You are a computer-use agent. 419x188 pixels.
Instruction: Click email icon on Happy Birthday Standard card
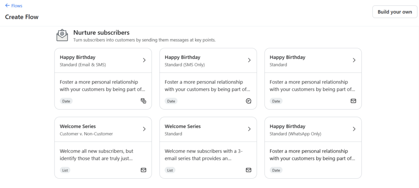(x=353, y=101)
